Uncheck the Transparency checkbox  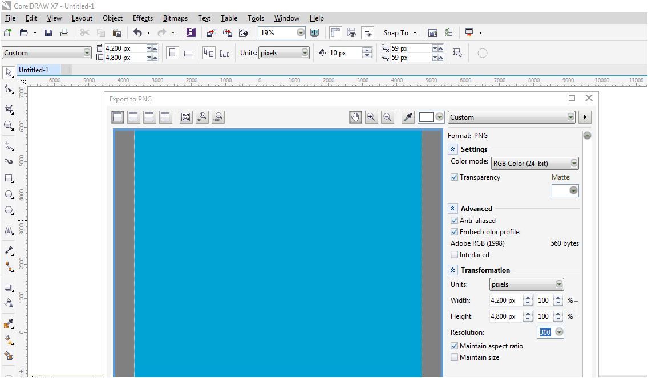pyautogui.click(x=454, y=177)
